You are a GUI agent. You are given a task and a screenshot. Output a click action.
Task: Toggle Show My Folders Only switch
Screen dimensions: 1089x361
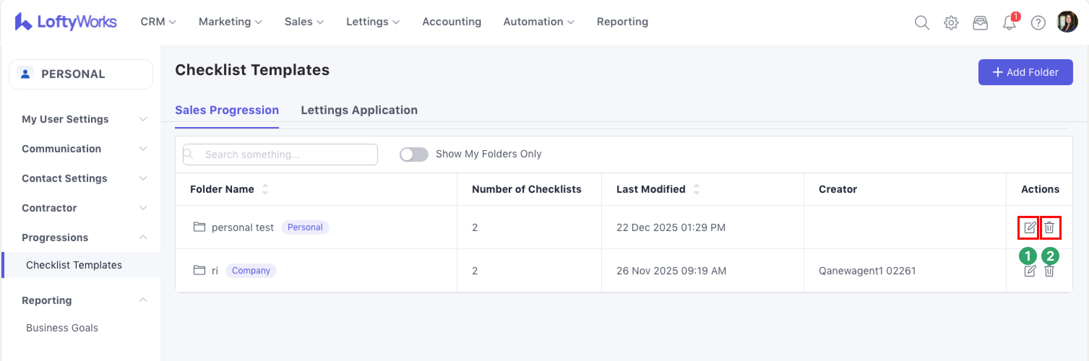coord(414,155)
